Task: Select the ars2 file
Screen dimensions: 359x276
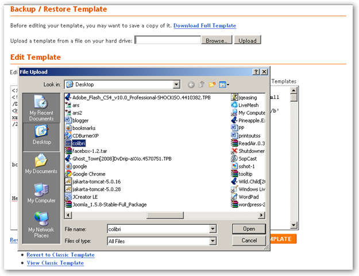Action: (74, 113)
